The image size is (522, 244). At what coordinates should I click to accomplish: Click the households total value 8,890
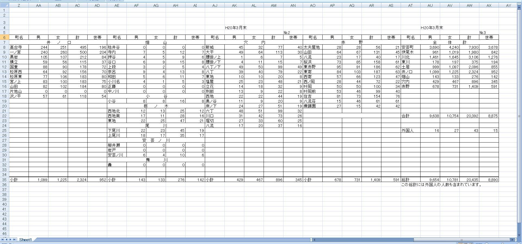point(489,180)
